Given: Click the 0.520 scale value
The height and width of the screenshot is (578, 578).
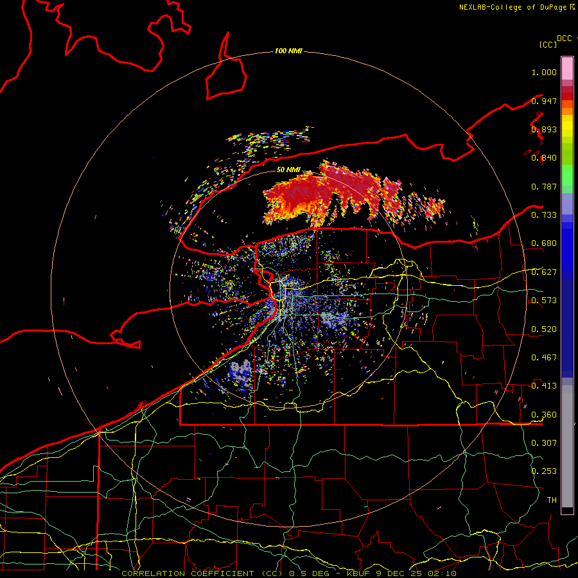Looking at the screenshot, I should (544, 329).
